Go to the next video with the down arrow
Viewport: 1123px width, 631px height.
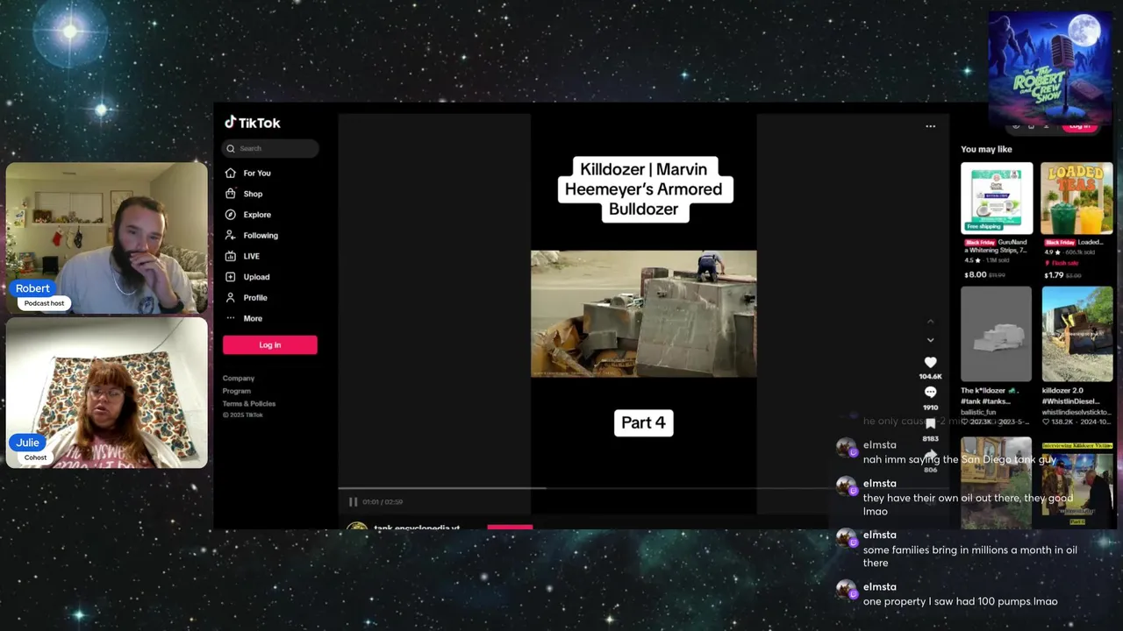click(931, 340)
